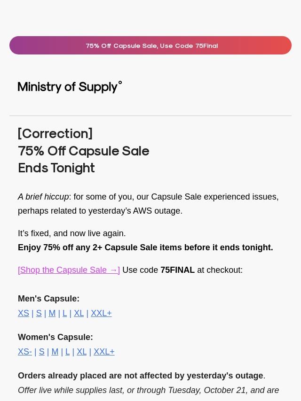
Task: Click the bold 75FINAL code text
Action: point(177,270)
